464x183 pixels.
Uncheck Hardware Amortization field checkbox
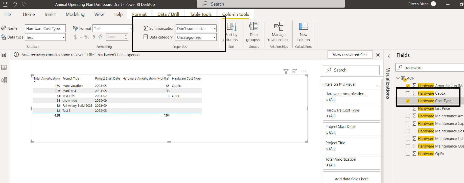coord(408,86)
